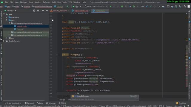Click the projectionandcamera breadcrumb
Image resolution: width=191 pixels, height=107 pixels.
[x=42, y=7]
